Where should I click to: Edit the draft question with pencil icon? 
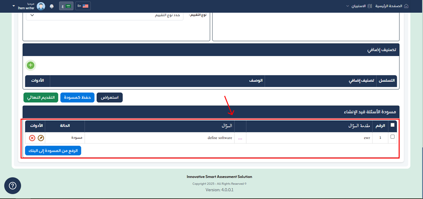pos(41,138)
